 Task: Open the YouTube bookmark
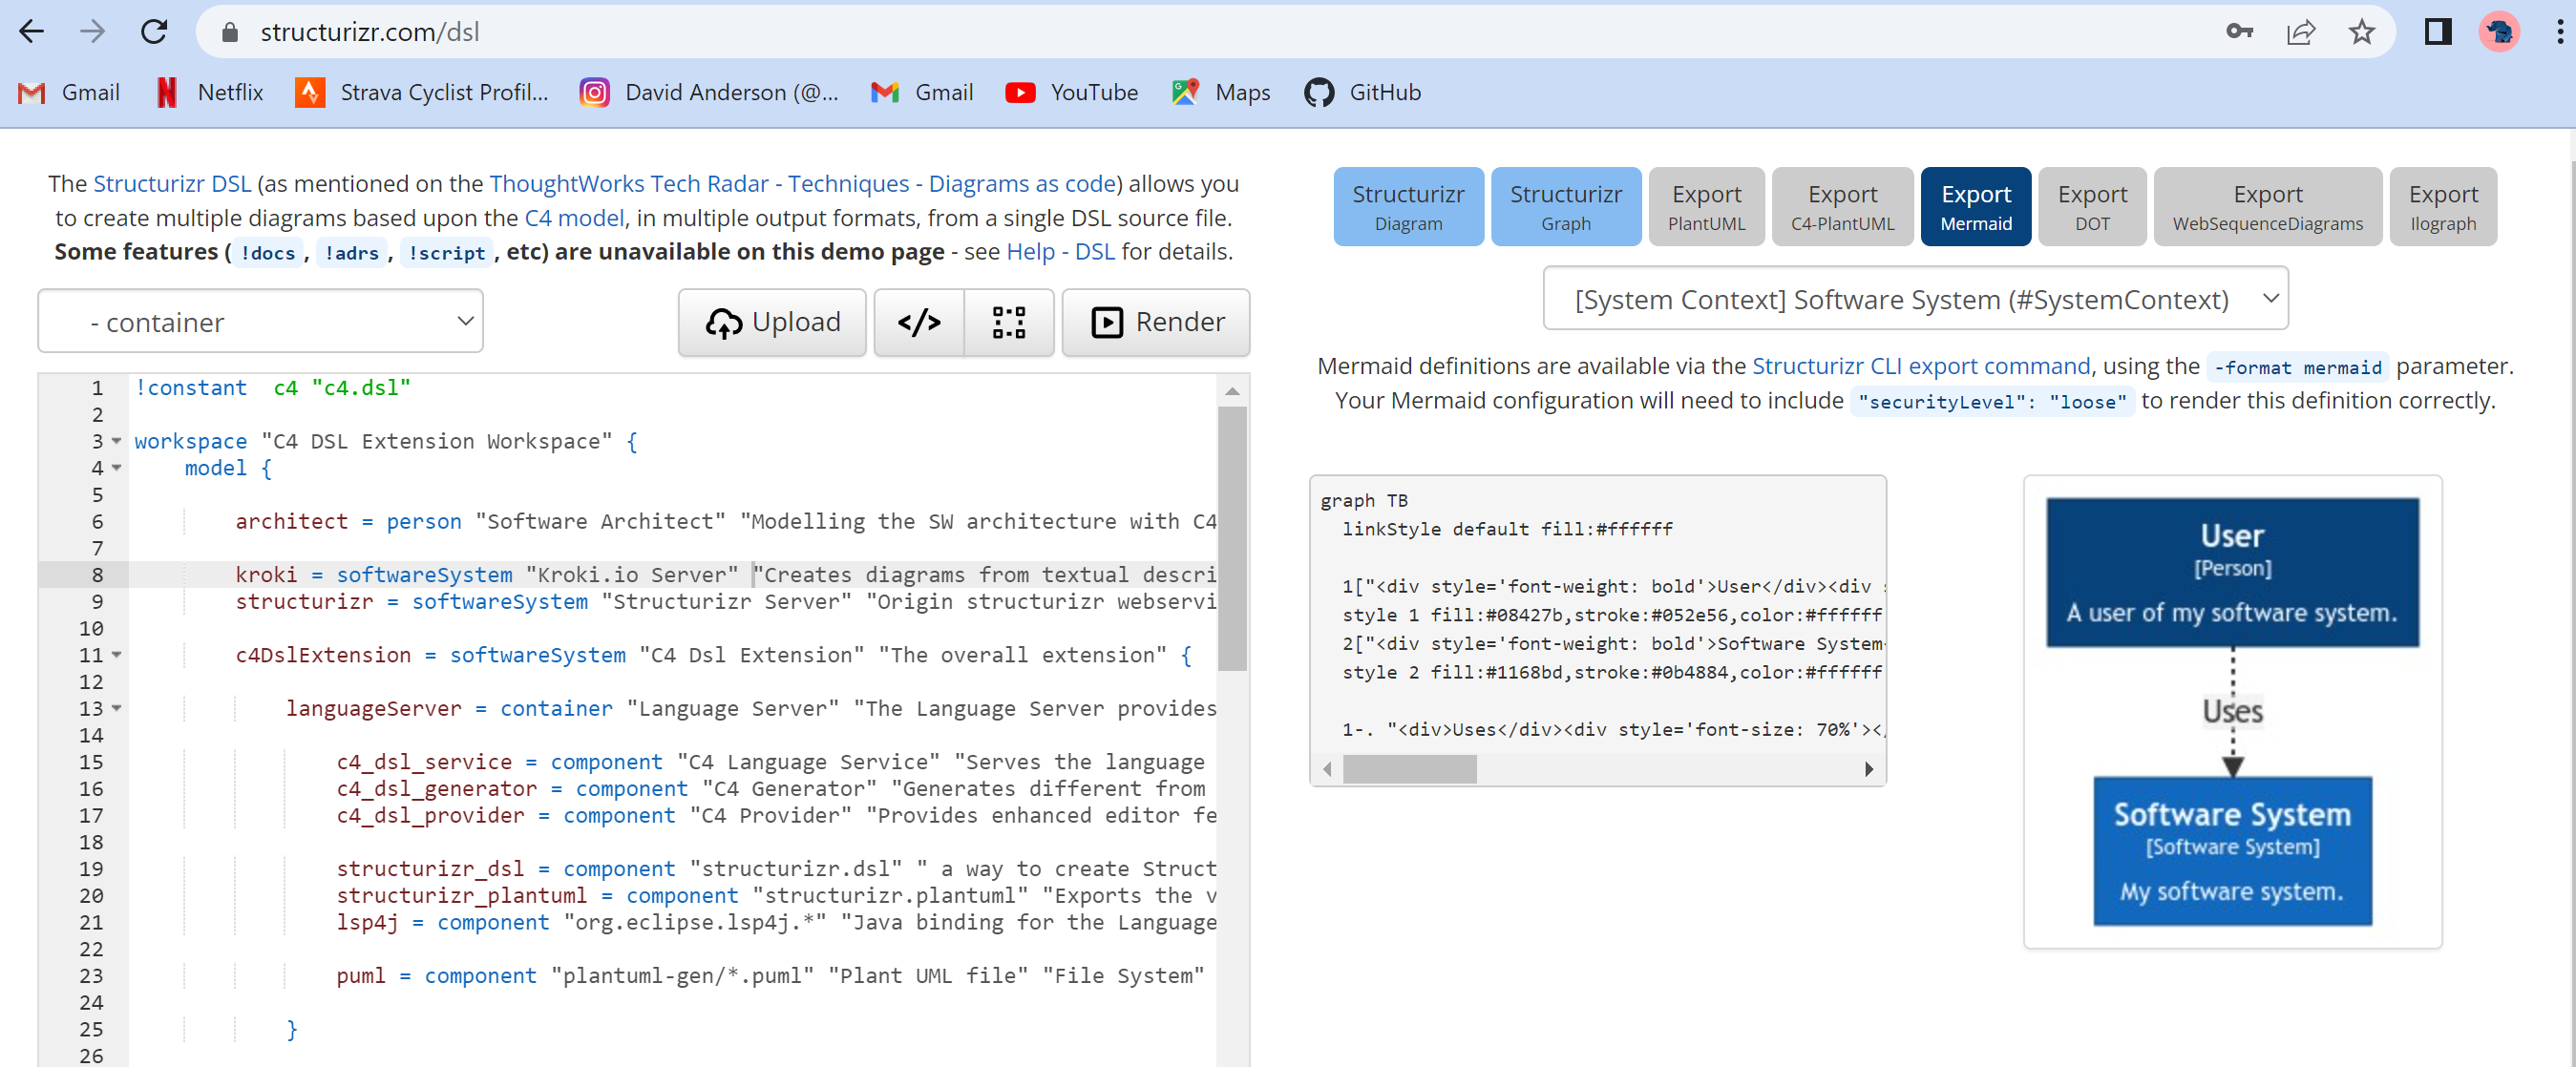tap(1072, 92)
